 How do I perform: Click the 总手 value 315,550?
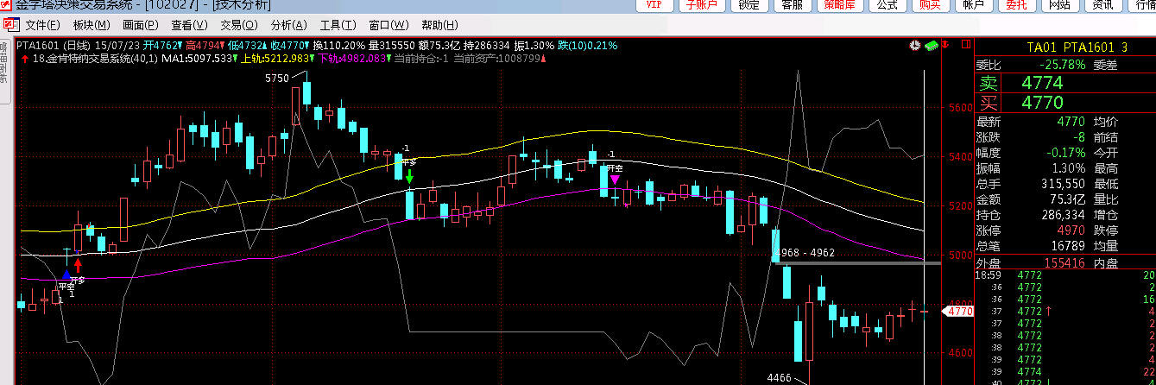[x=1062, y=183]
